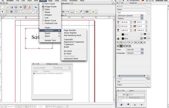Select the arrow selection tool
This screenshot has width=169, height=108.
(2, 12)
